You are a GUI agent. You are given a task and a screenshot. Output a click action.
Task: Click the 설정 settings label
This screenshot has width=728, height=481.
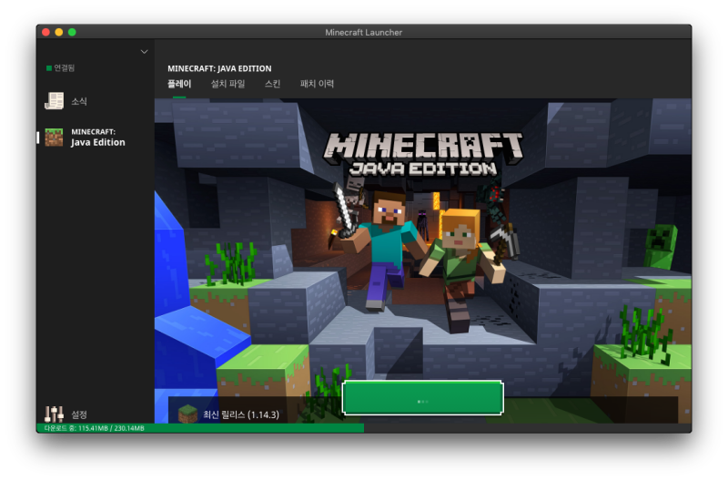point(79,414)
